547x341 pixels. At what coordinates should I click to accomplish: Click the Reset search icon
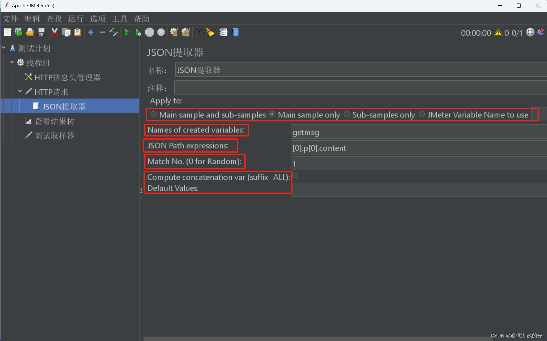(210, 32)
